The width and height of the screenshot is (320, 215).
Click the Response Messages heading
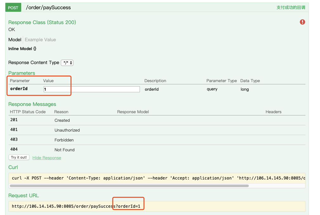pos(32,104)
